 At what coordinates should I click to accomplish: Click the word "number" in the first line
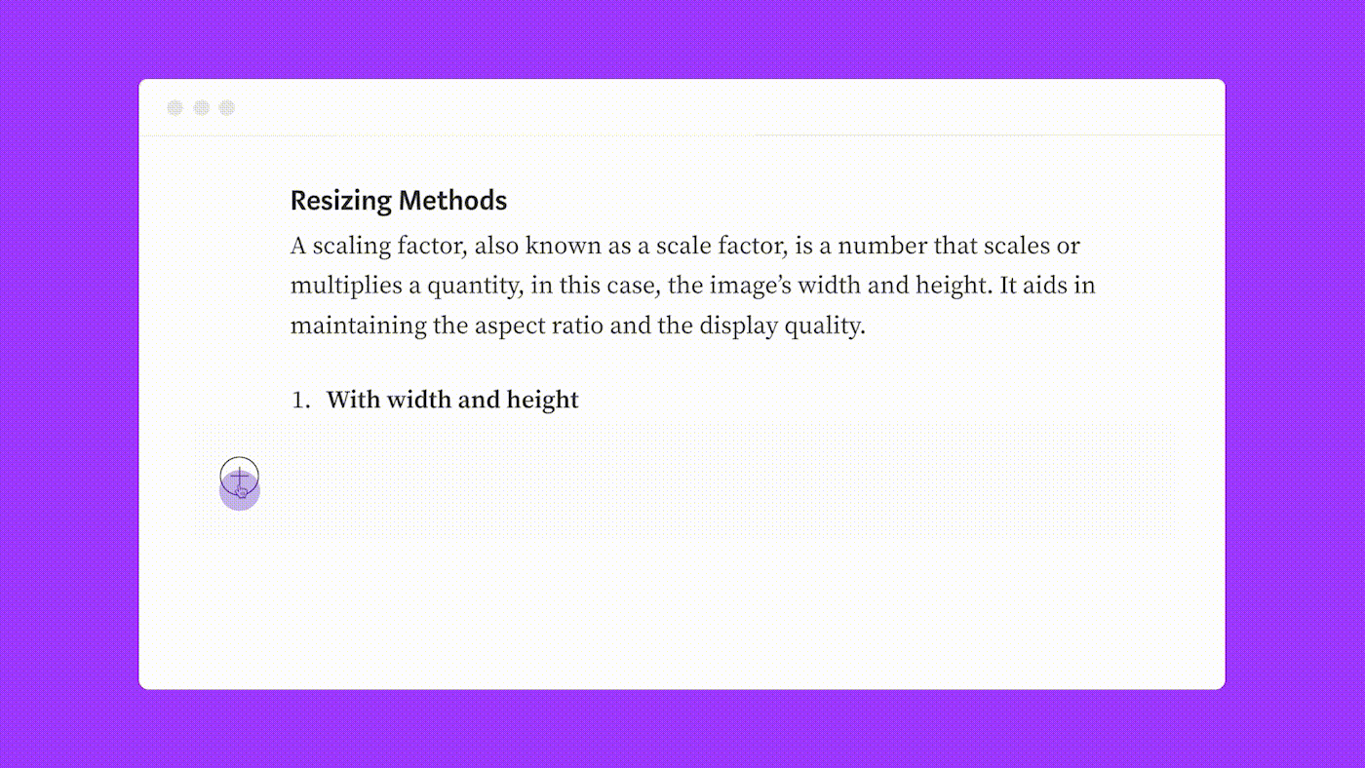pos(888,246)
